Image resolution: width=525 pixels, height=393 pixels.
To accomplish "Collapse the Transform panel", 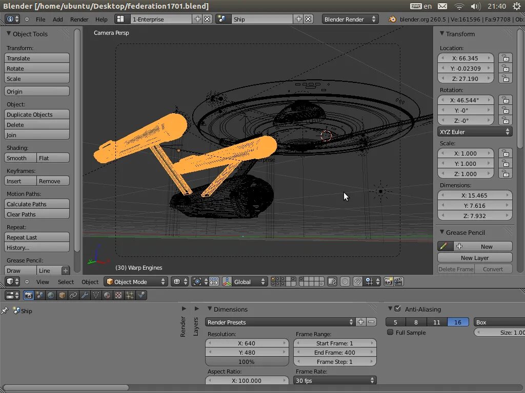I will (x=442, y=33).
